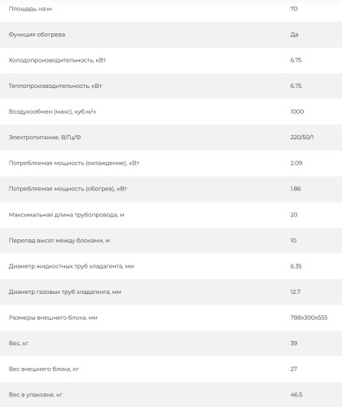Select Размеры внешнего блока label
342x407 pixels.
[53, 317]
